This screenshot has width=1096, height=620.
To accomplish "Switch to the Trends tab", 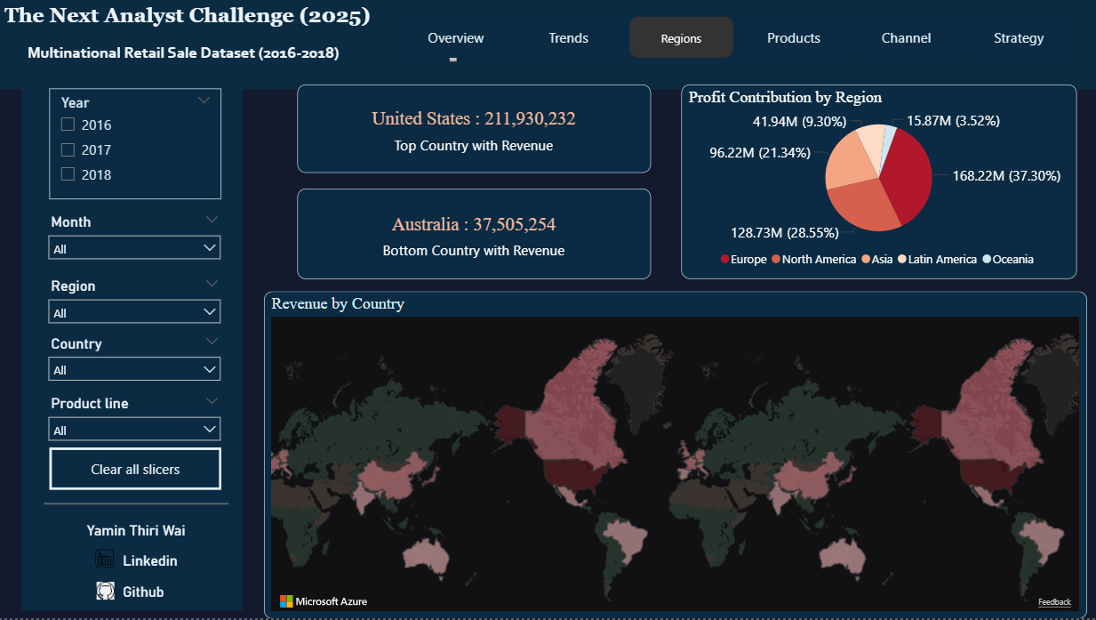I will [568, 37].
